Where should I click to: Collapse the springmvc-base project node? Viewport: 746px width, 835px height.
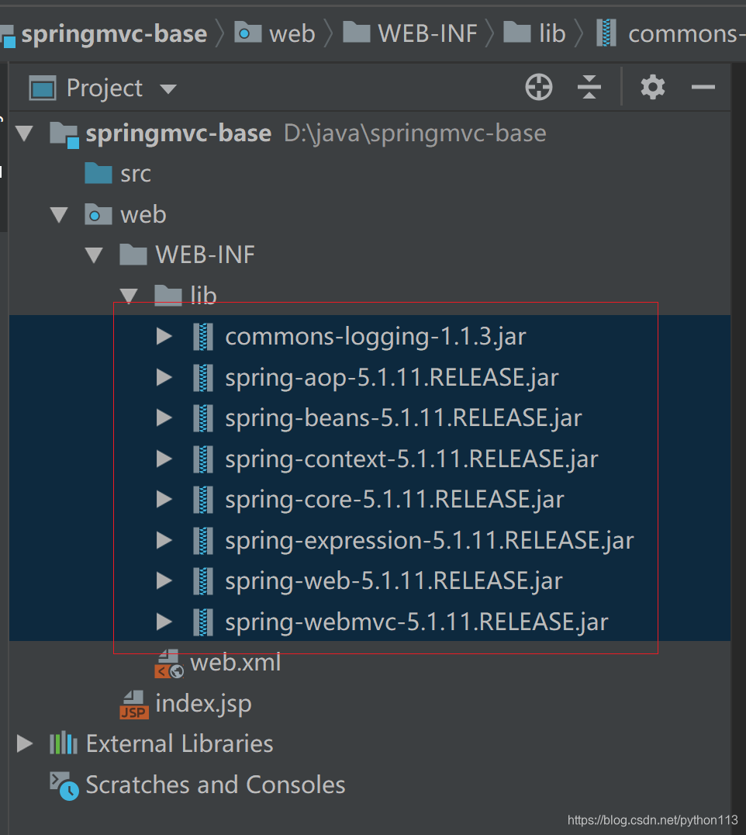25,133
